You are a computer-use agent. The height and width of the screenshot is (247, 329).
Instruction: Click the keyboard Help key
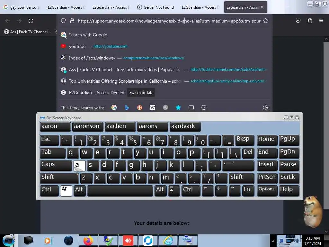[x=289, y=191]
